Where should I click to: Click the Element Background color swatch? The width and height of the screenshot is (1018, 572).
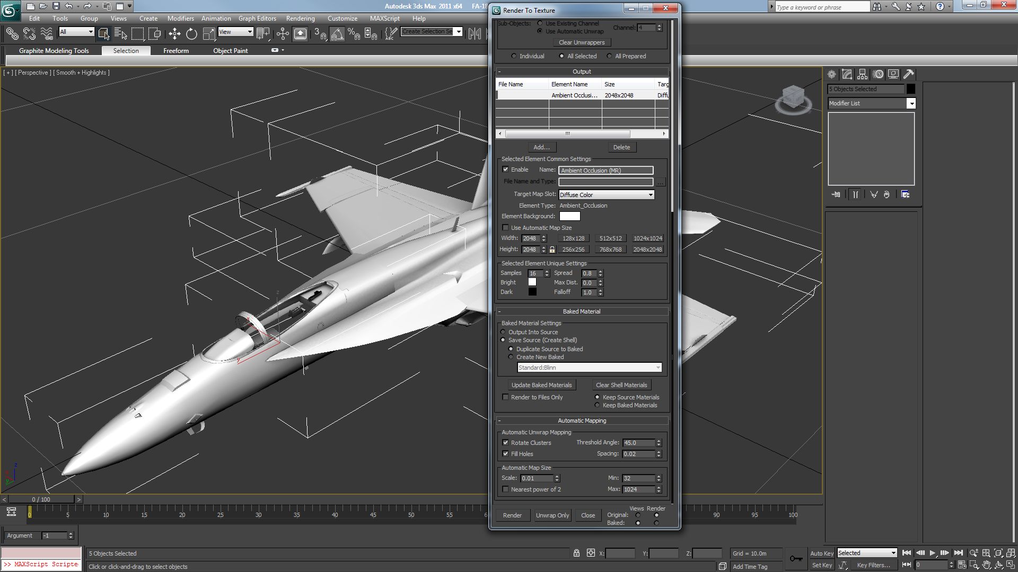pyautogui.click(x=570, y=216)
